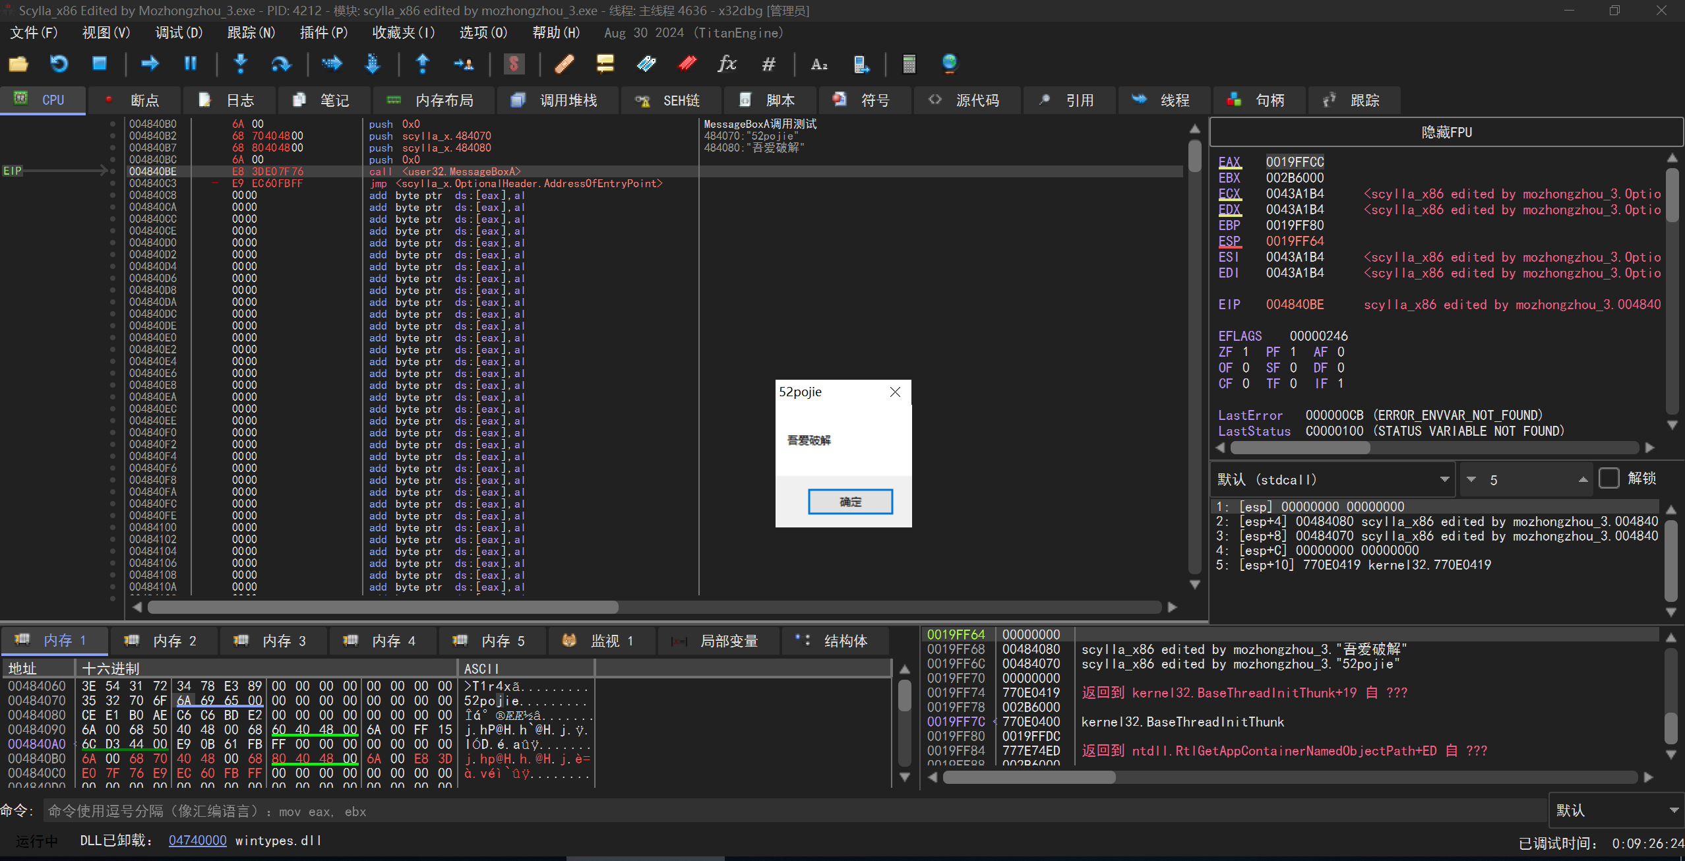Click the comments icon in toolbar
1685x861 pixels.
[x=605, y=64]
